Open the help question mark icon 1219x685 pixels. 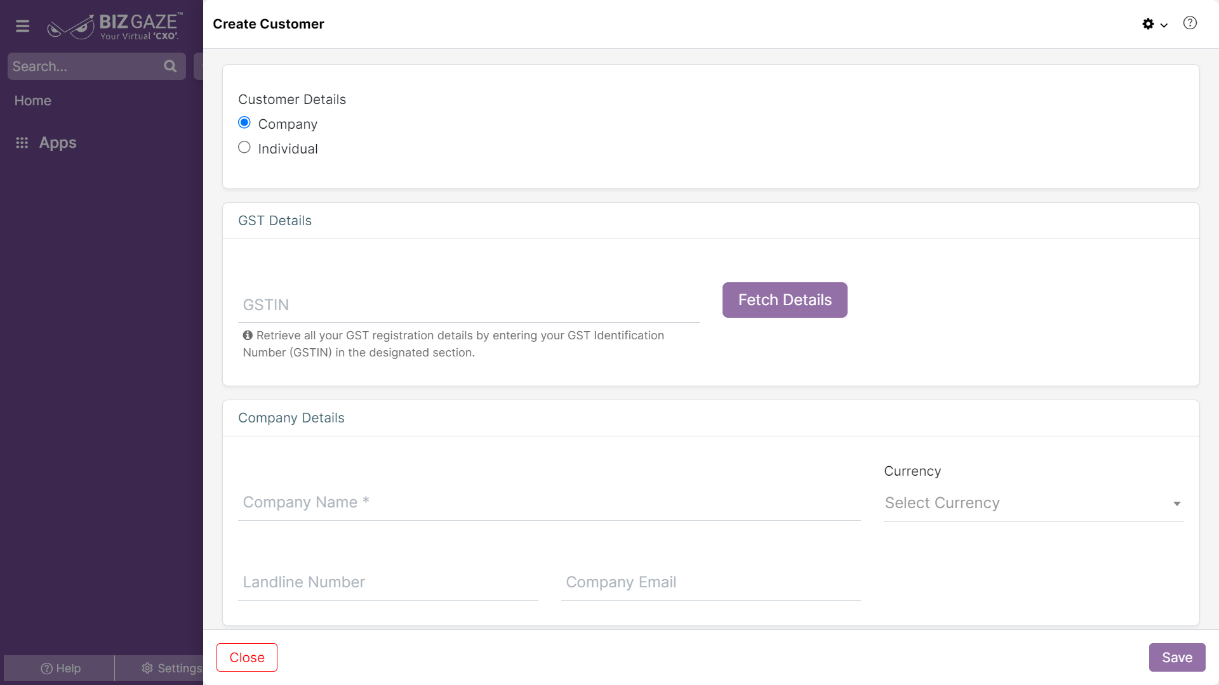pyautogui.click(x=1190, y=23)
